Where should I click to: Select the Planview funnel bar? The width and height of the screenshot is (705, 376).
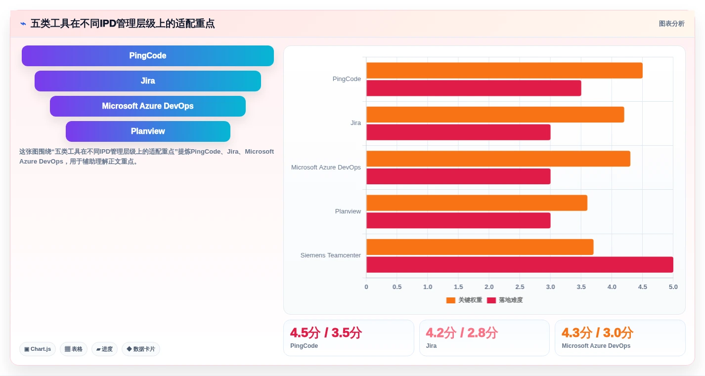148,131
